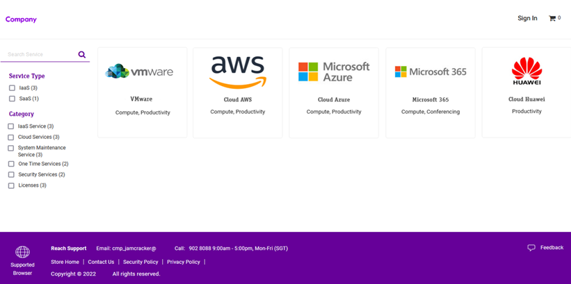Open the Store Home footer link
The height and width of the screenshot is (284, 571).
point(65,262)
